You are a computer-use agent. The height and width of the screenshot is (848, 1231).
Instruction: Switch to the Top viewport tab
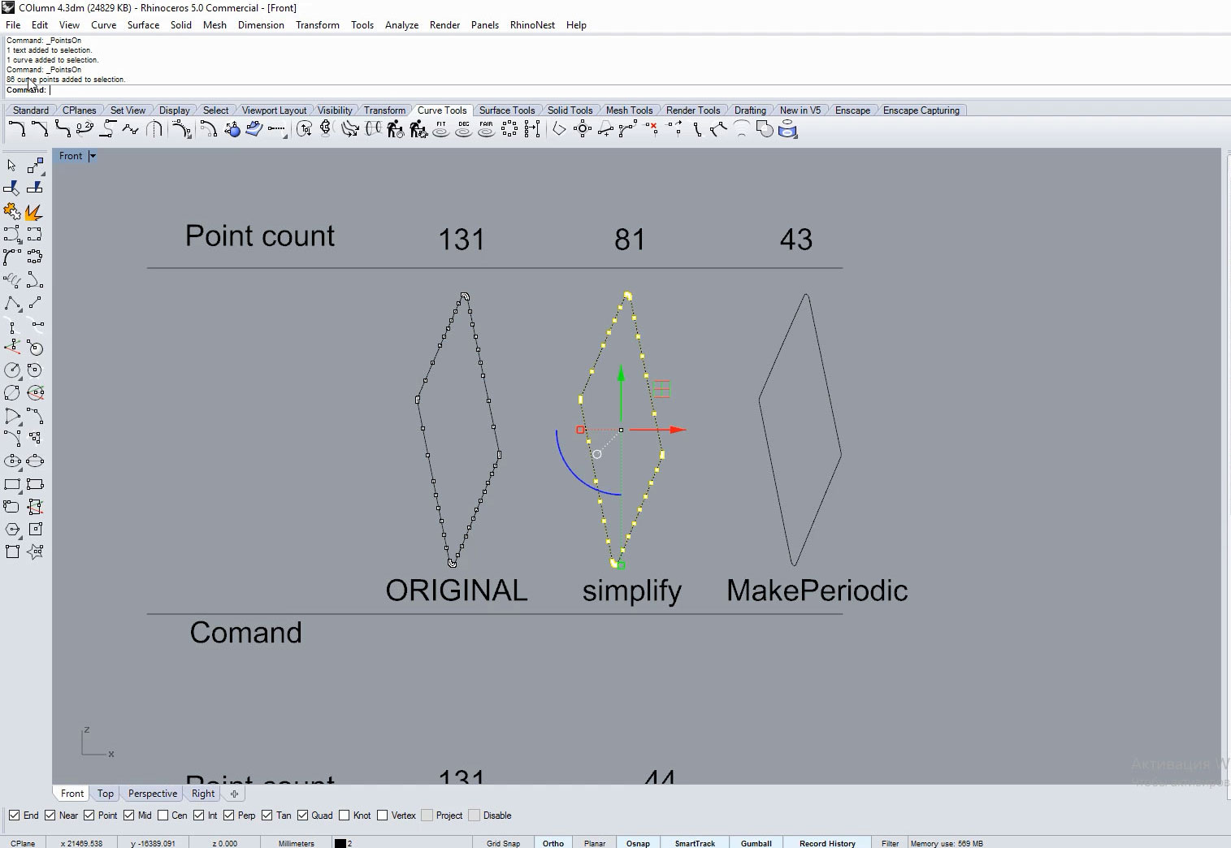[106, 794]
